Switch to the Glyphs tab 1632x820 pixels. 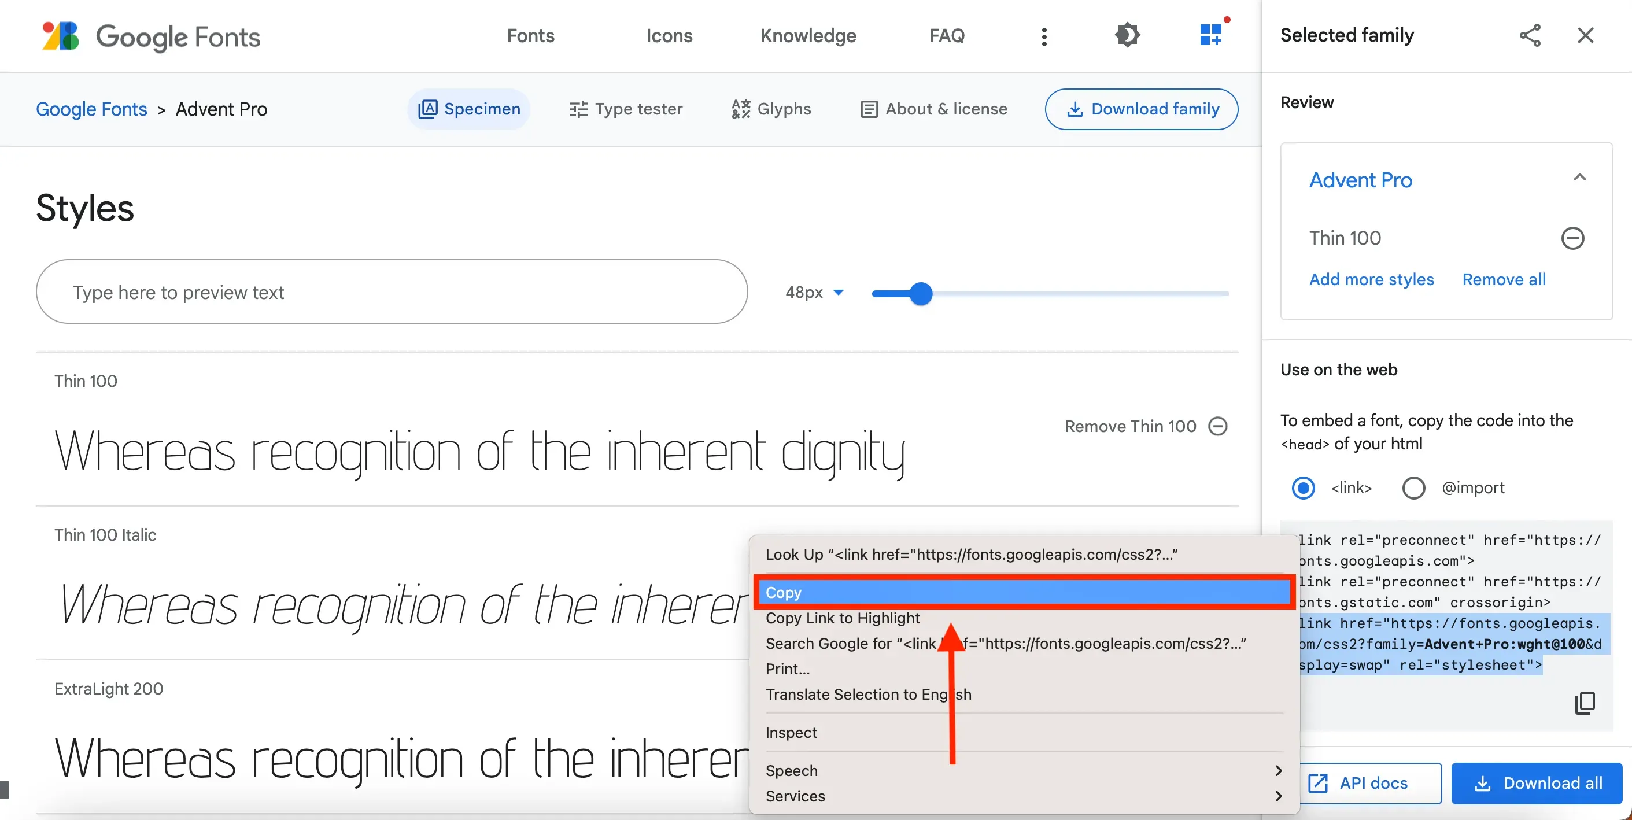771,109
